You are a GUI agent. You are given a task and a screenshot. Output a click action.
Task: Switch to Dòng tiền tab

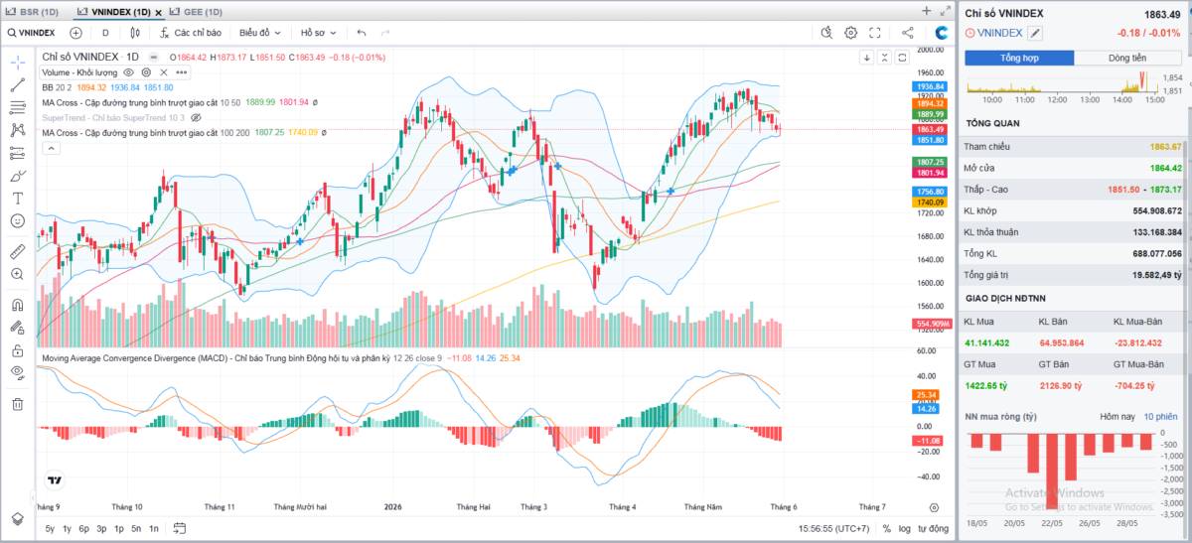(1127, 59)
